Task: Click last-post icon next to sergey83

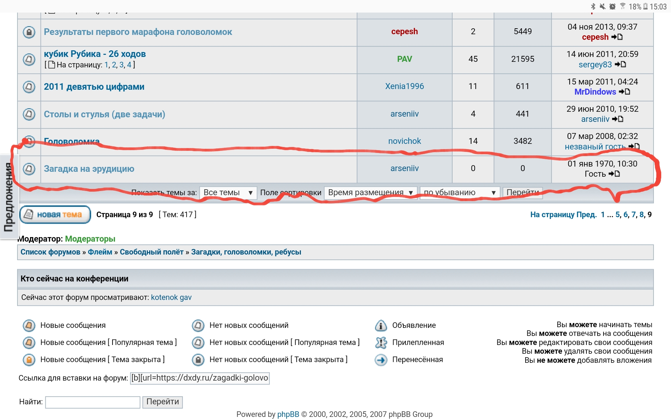Action: [621, 64]
